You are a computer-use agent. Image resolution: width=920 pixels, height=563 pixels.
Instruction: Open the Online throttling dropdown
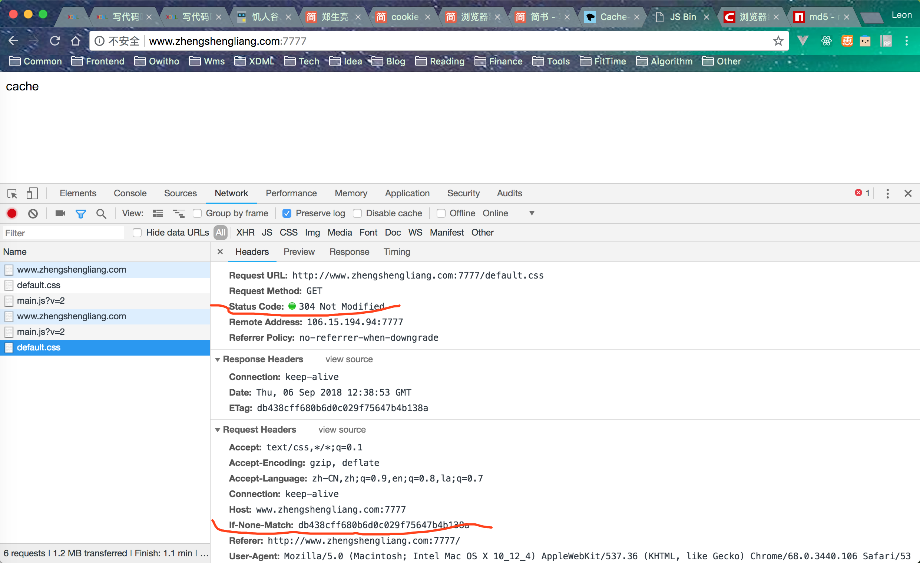pyautogui.click(x=532, y=213)
